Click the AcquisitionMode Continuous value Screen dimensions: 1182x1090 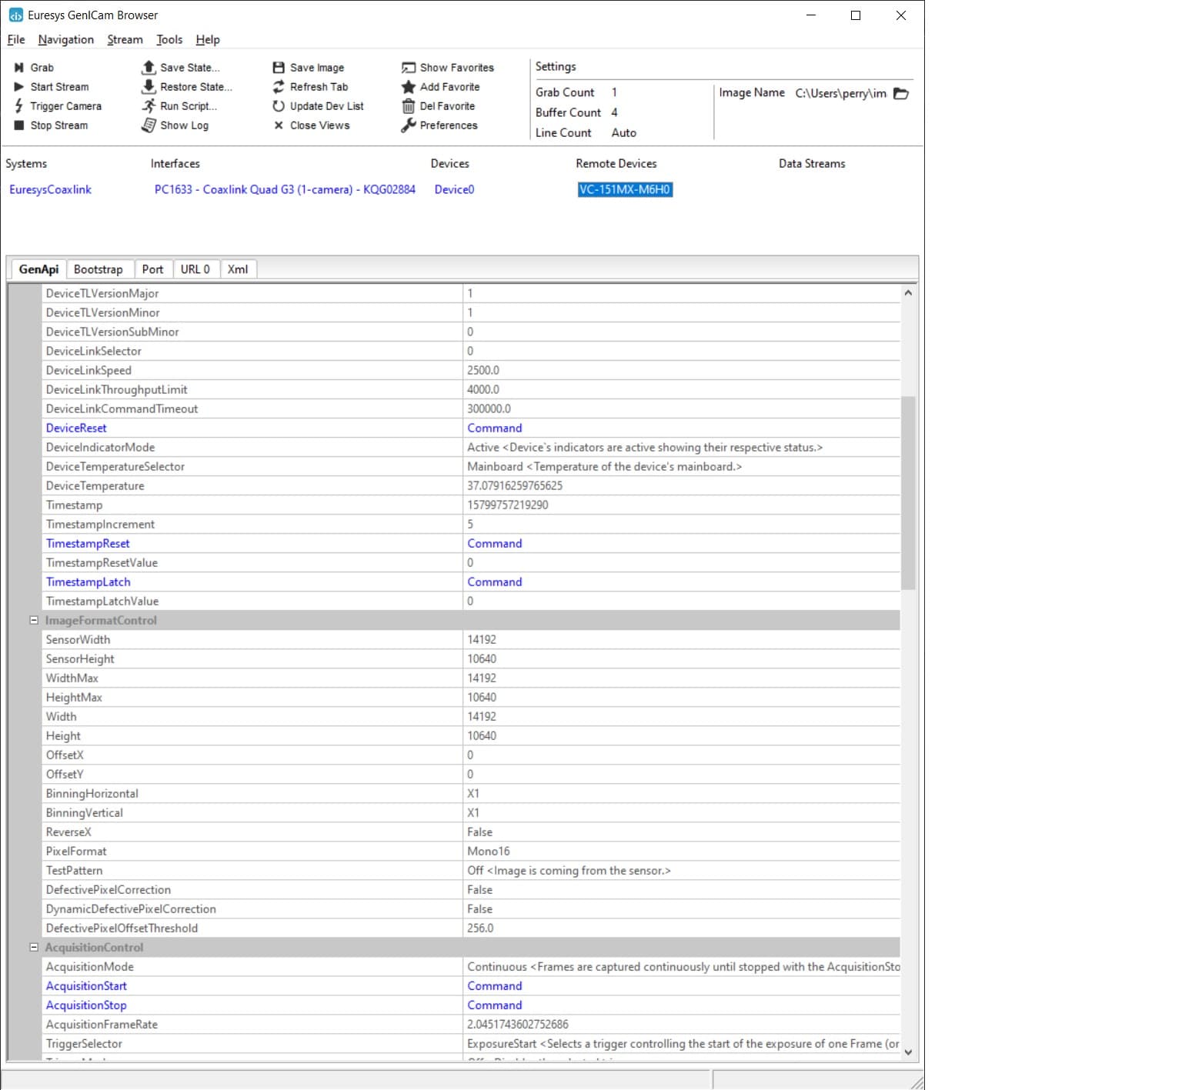[682, 966]
